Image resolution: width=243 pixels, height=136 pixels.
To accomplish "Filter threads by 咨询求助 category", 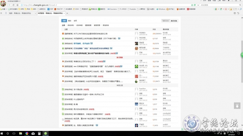I will coord(71,25).
